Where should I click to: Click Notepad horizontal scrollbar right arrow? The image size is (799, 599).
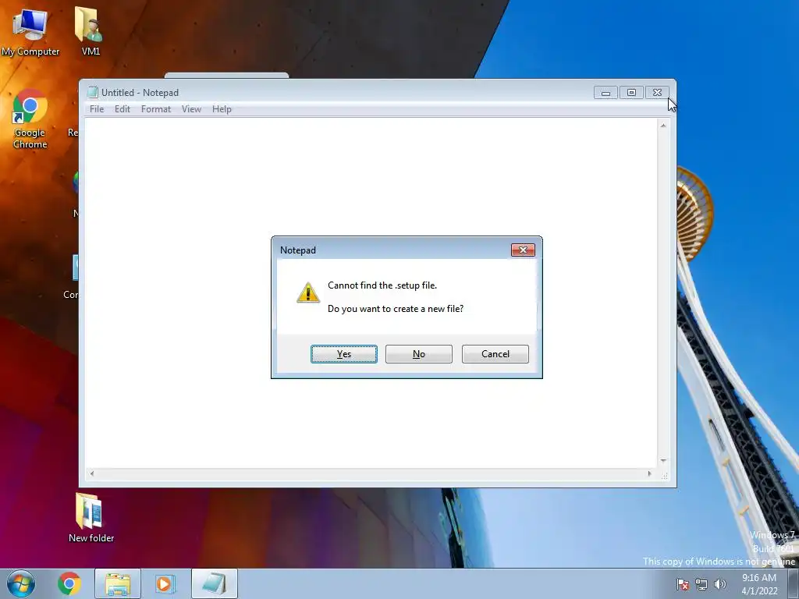[649, 473]
